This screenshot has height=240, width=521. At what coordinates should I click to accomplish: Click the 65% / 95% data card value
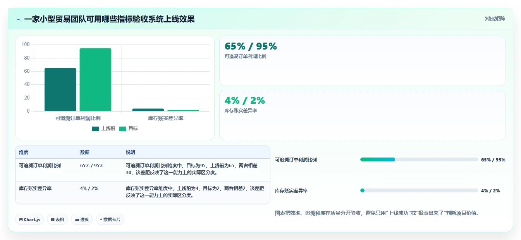click(x=251, y=46)
